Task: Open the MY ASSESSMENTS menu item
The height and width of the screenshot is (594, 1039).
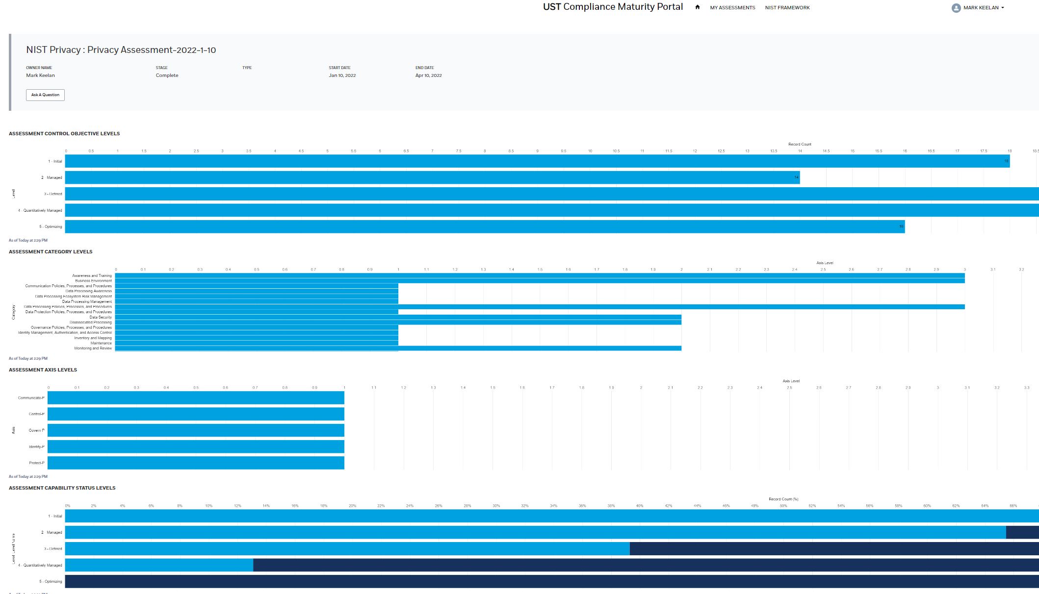Action: [x=732, y=8]
